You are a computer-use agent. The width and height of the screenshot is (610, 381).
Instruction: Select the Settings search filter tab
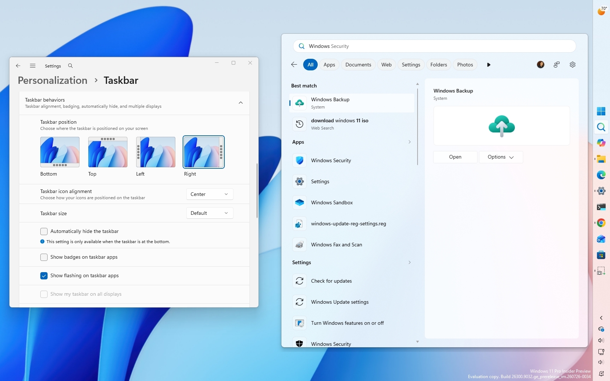click(x=411, y=65)
